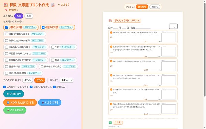Click the こたえをみる button

coord(15,110)
